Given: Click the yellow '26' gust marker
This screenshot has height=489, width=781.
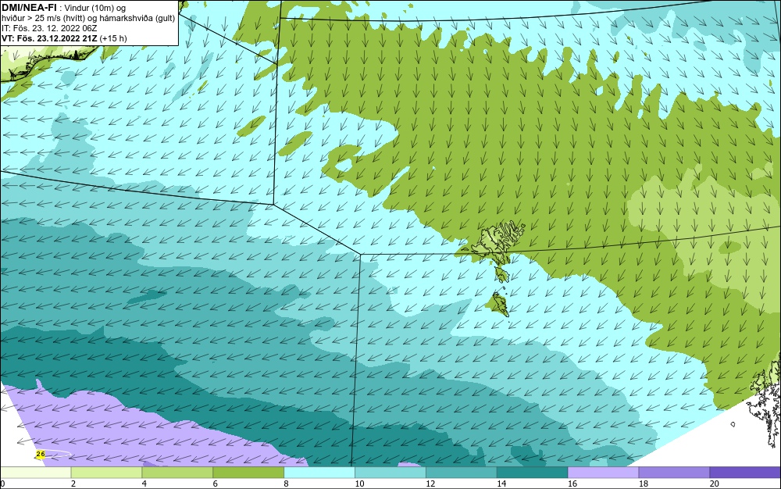Looking at the screenshot, I should pos(41,454).
